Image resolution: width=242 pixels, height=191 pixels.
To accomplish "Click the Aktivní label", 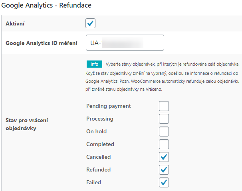I will click(x=15, y=23).
